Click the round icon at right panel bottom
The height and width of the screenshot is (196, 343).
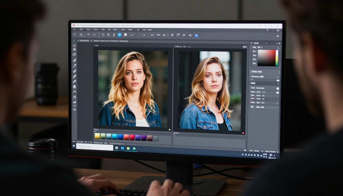(252, 107)
